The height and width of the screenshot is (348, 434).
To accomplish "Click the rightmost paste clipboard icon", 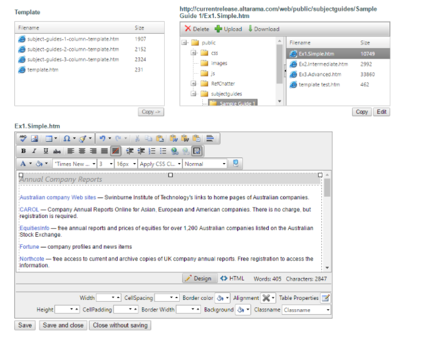I will point(197,138).
